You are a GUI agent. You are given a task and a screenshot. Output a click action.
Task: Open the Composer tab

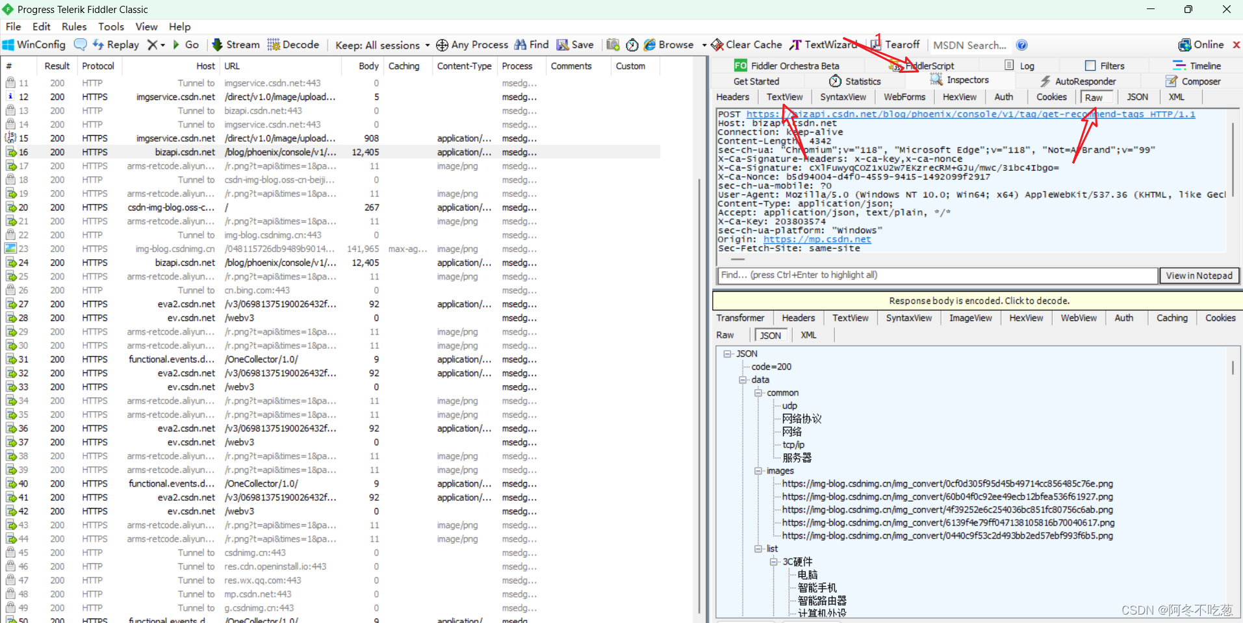coord(1193,81)
